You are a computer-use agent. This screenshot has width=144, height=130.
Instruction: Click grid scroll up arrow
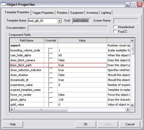point(132,40)
